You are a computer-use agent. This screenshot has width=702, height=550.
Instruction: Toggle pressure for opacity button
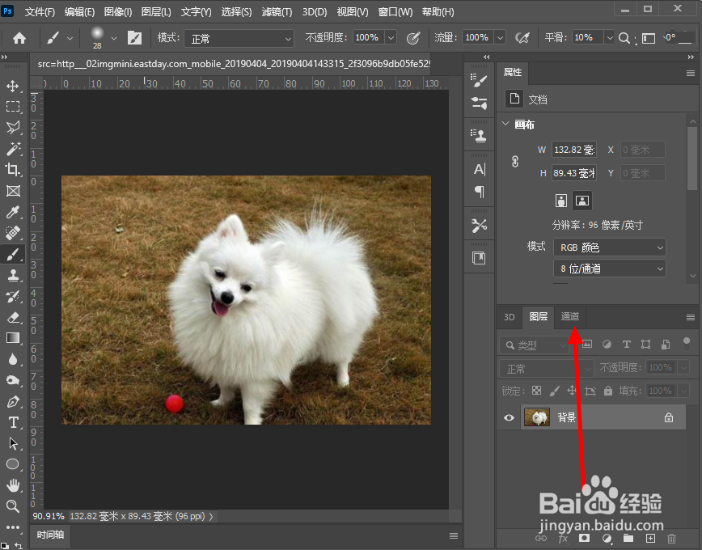pos(413,38)
